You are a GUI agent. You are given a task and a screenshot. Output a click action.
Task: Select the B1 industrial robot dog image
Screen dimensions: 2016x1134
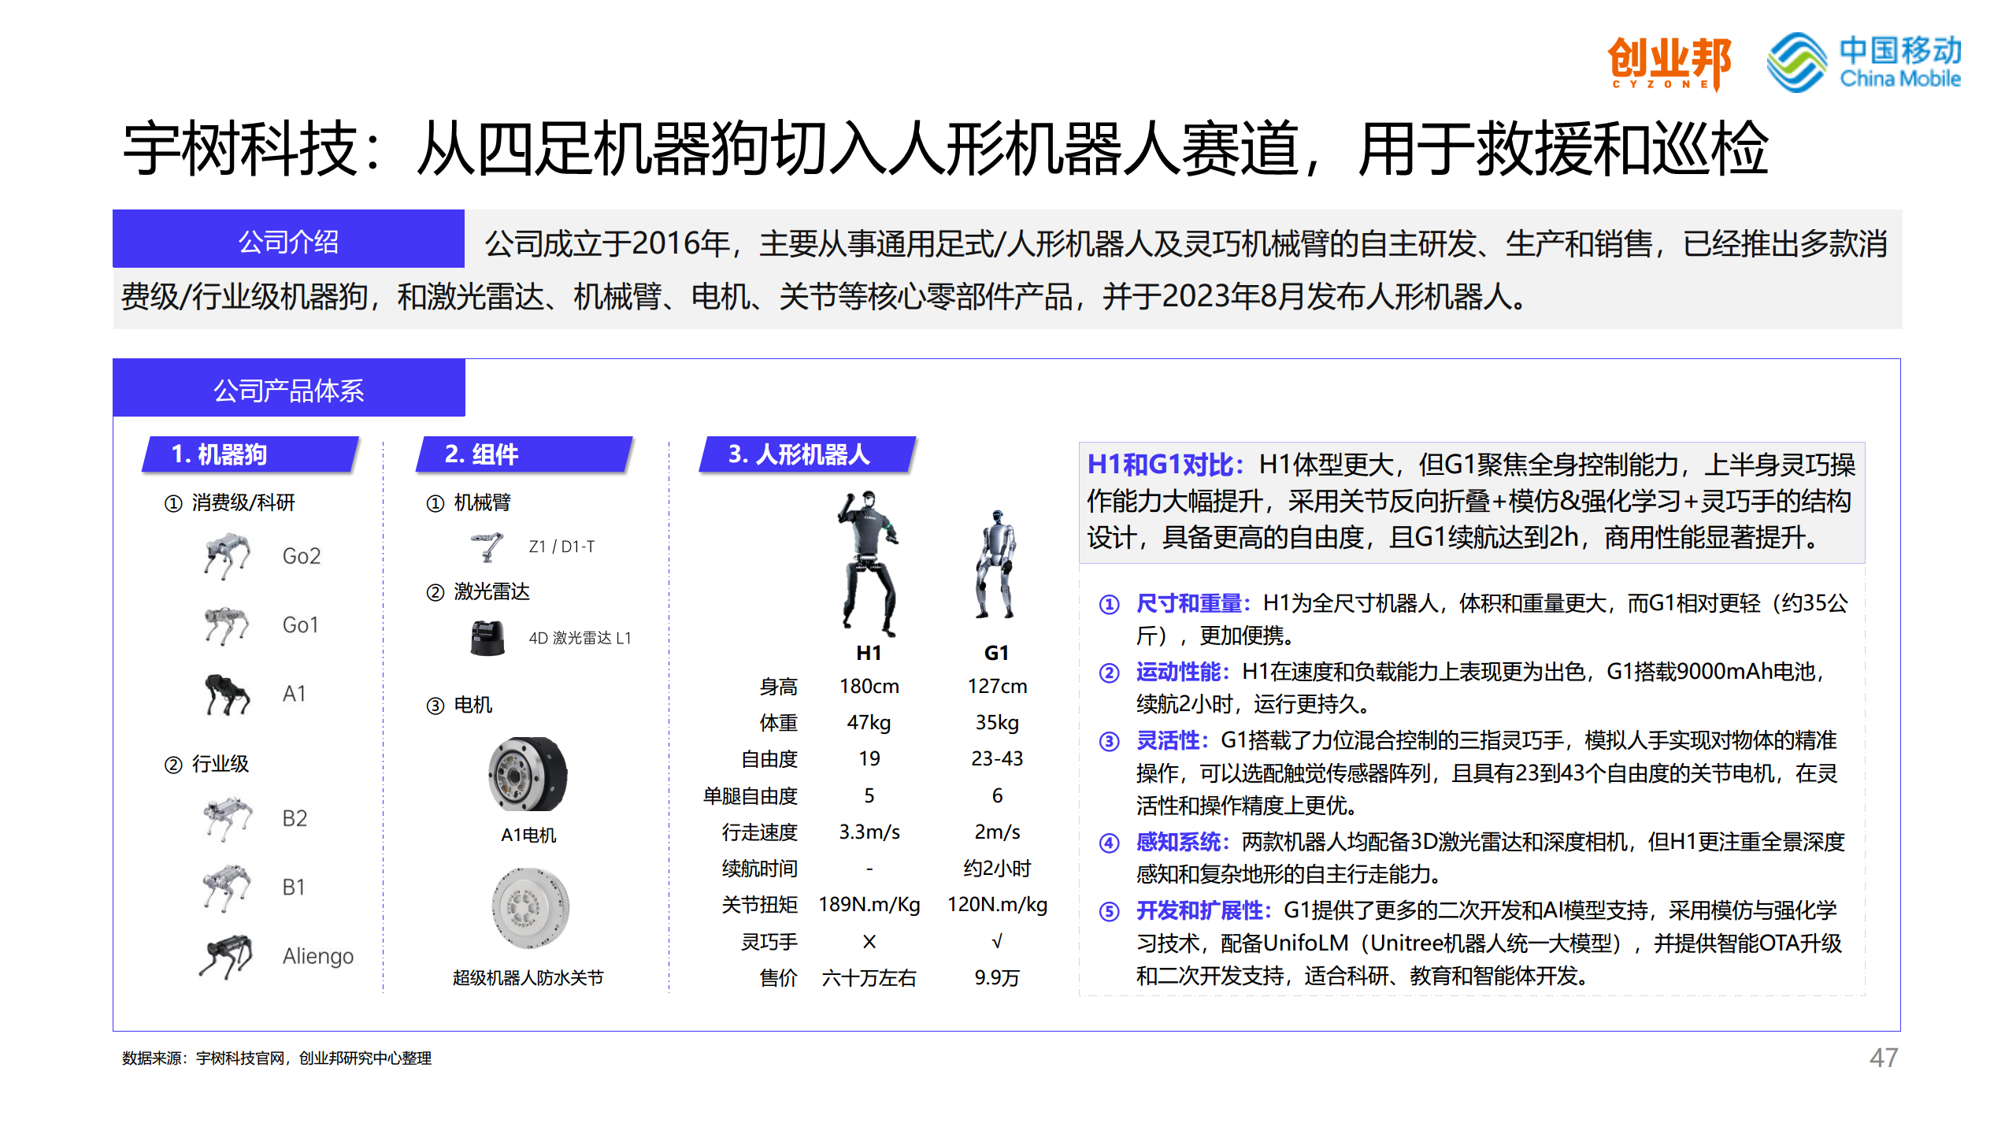[x=227, y=888]
